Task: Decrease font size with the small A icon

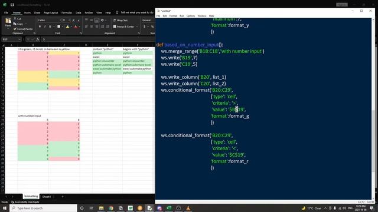Action: click(x=79, y=20)
